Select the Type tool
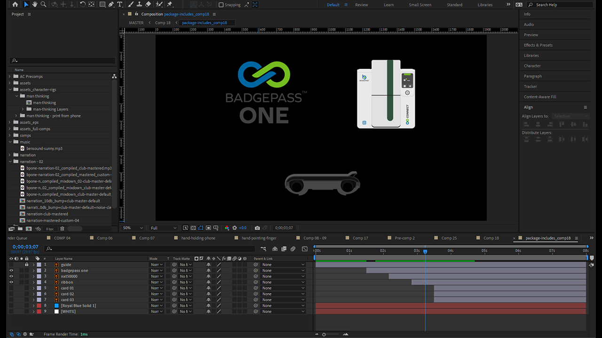Viewport: 602px width, 338px height. click(120, 5)
